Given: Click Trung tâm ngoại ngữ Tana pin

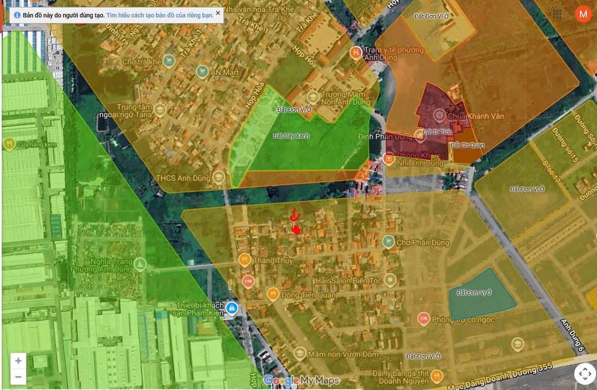Looking at the screenshot, I should tap(160, 109).
